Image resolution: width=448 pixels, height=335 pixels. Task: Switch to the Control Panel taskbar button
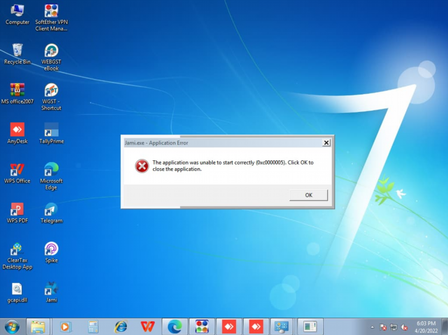[x=281, y=327]
